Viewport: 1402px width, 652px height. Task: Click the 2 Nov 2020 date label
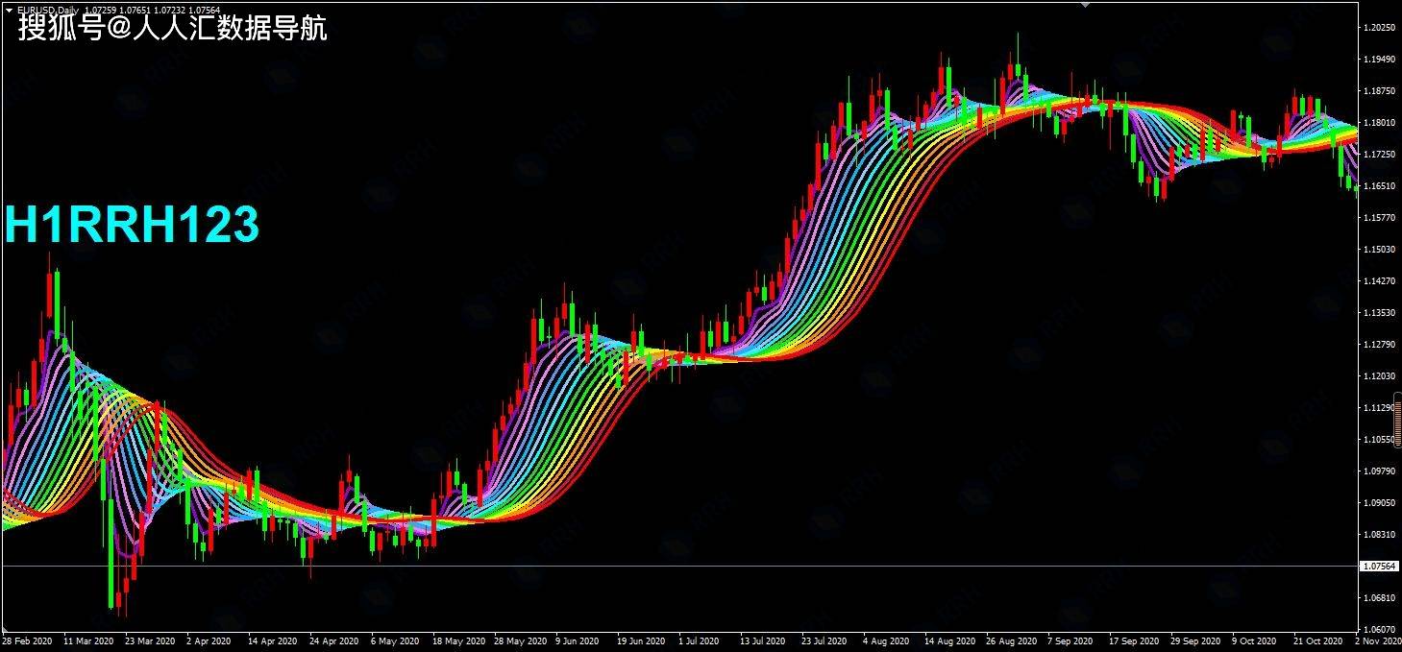point(1377,640)
